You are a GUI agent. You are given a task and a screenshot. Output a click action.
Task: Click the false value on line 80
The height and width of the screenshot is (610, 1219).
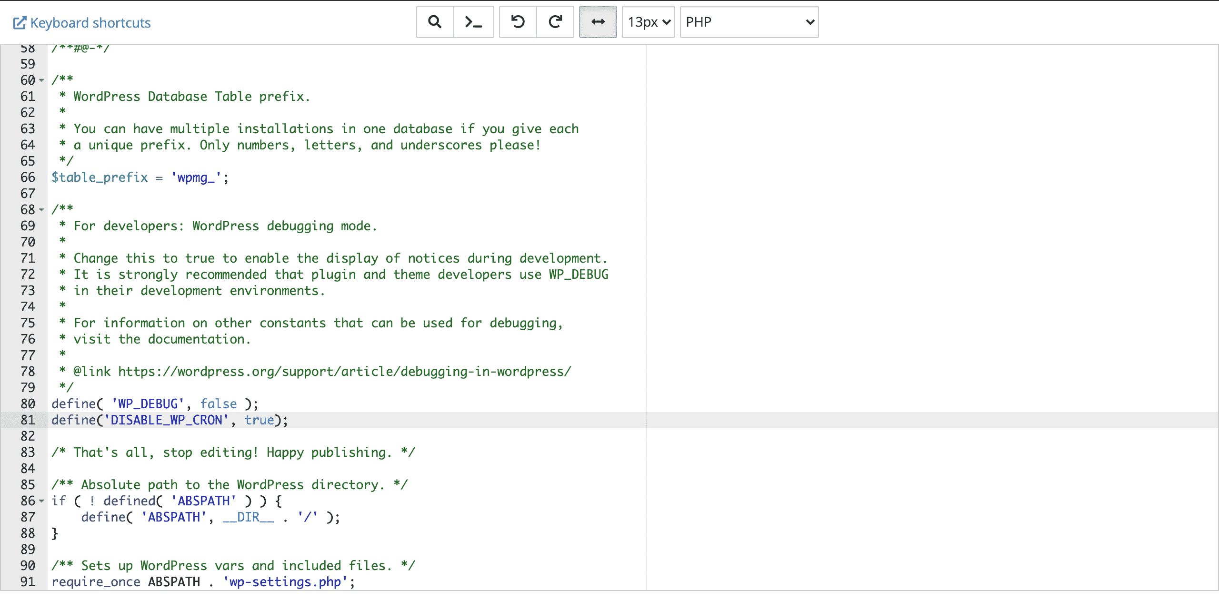pyautogui.click(x=219, y=404)
